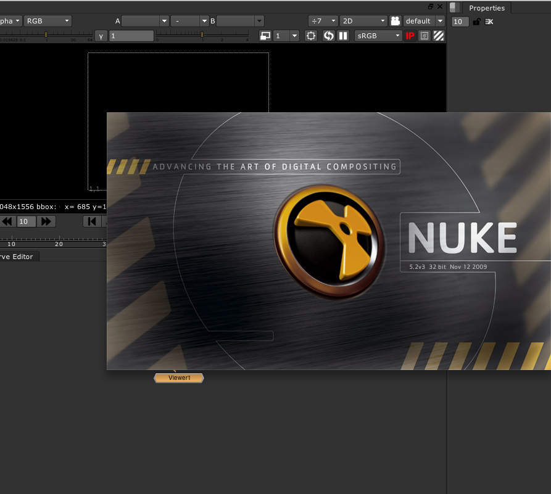The width and height of the screenshot is (551, 494).
Task: Toggle the striped overlay icon
Action: click(439, 36)
